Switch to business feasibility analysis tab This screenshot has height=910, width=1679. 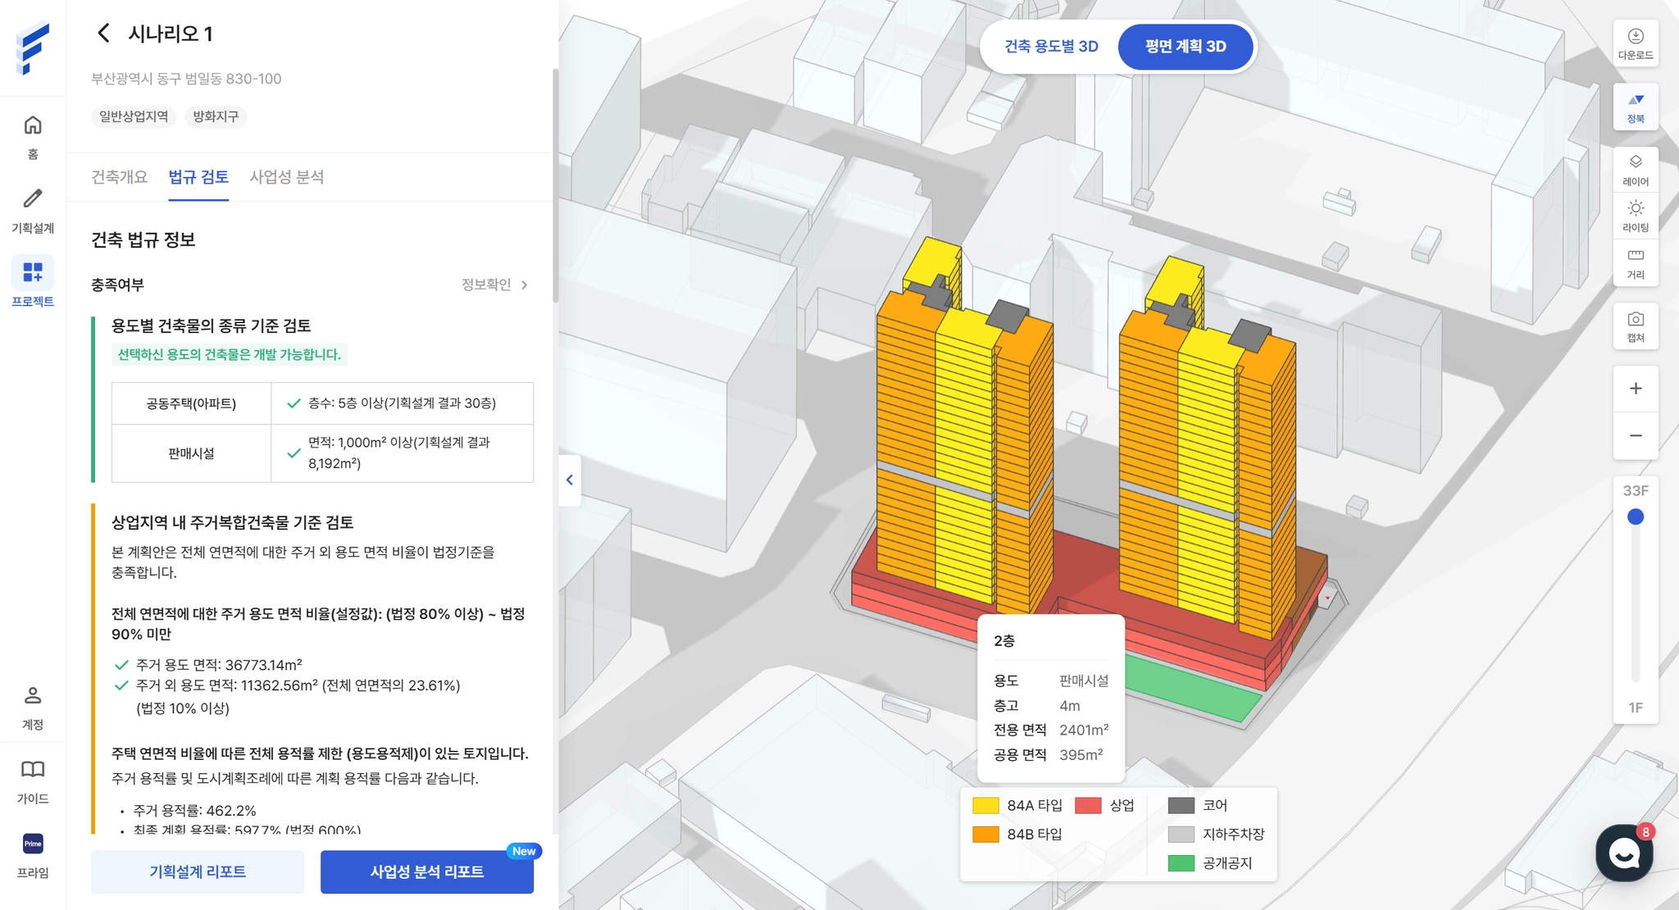click(286, 177)
